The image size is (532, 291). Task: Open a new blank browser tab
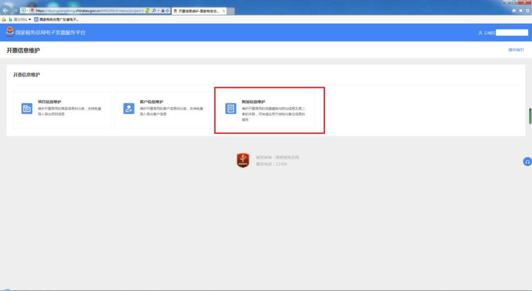coord(231,11)
